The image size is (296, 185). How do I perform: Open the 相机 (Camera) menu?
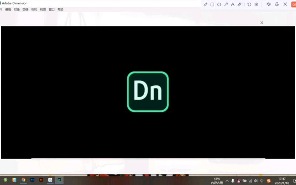34,10
